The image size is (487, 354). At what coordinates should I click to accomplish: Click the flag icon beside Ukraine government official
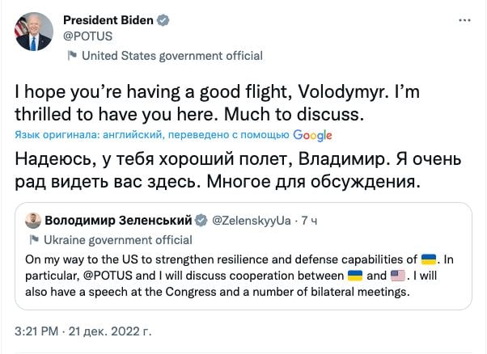[x=34, y=240]
